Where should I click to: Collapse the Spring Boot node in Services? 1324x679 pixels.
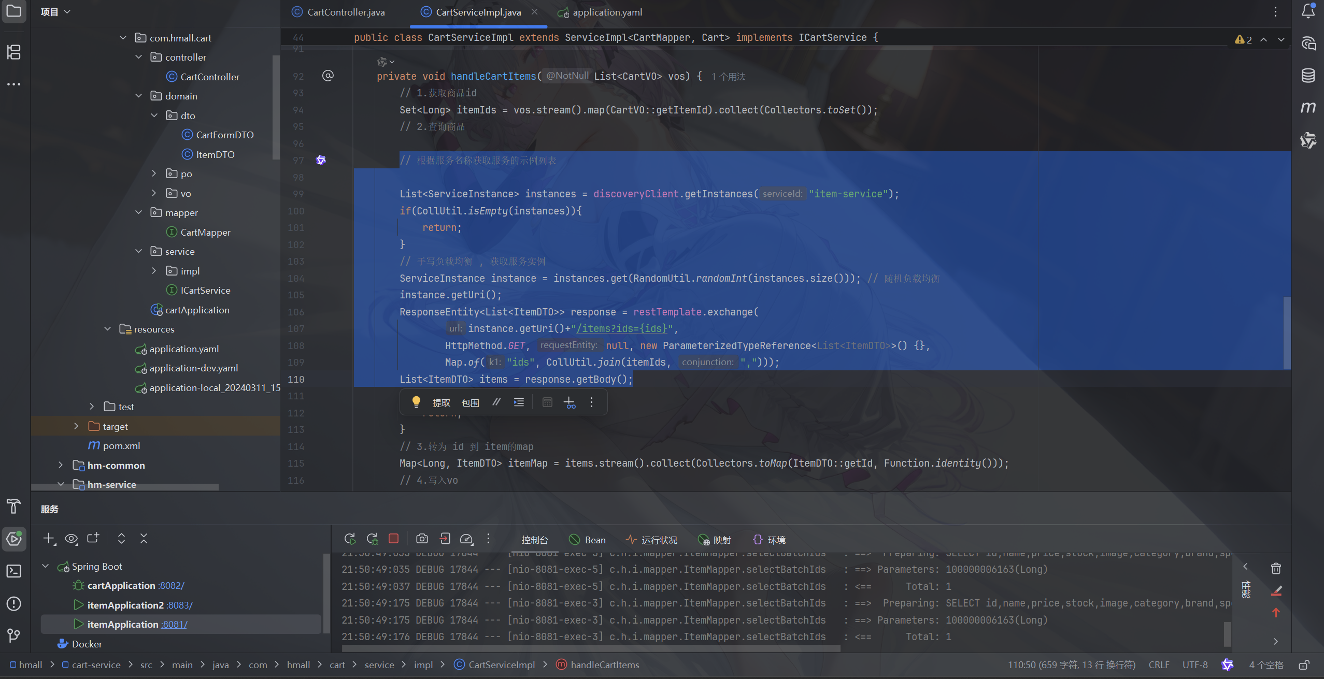tap(45, 566)
